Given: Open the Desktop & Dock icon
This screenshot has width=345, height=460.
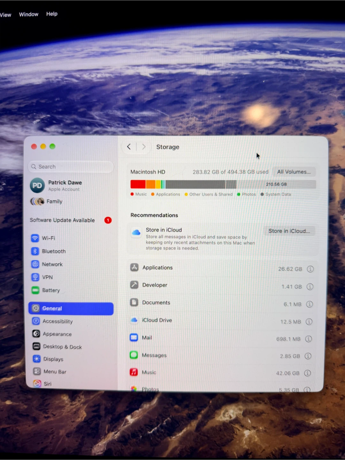Looking at the screenshot, I should coord(37,346).
